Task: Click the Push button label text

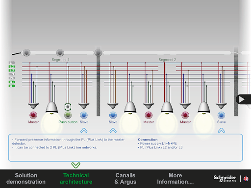Action: point(68,122)
